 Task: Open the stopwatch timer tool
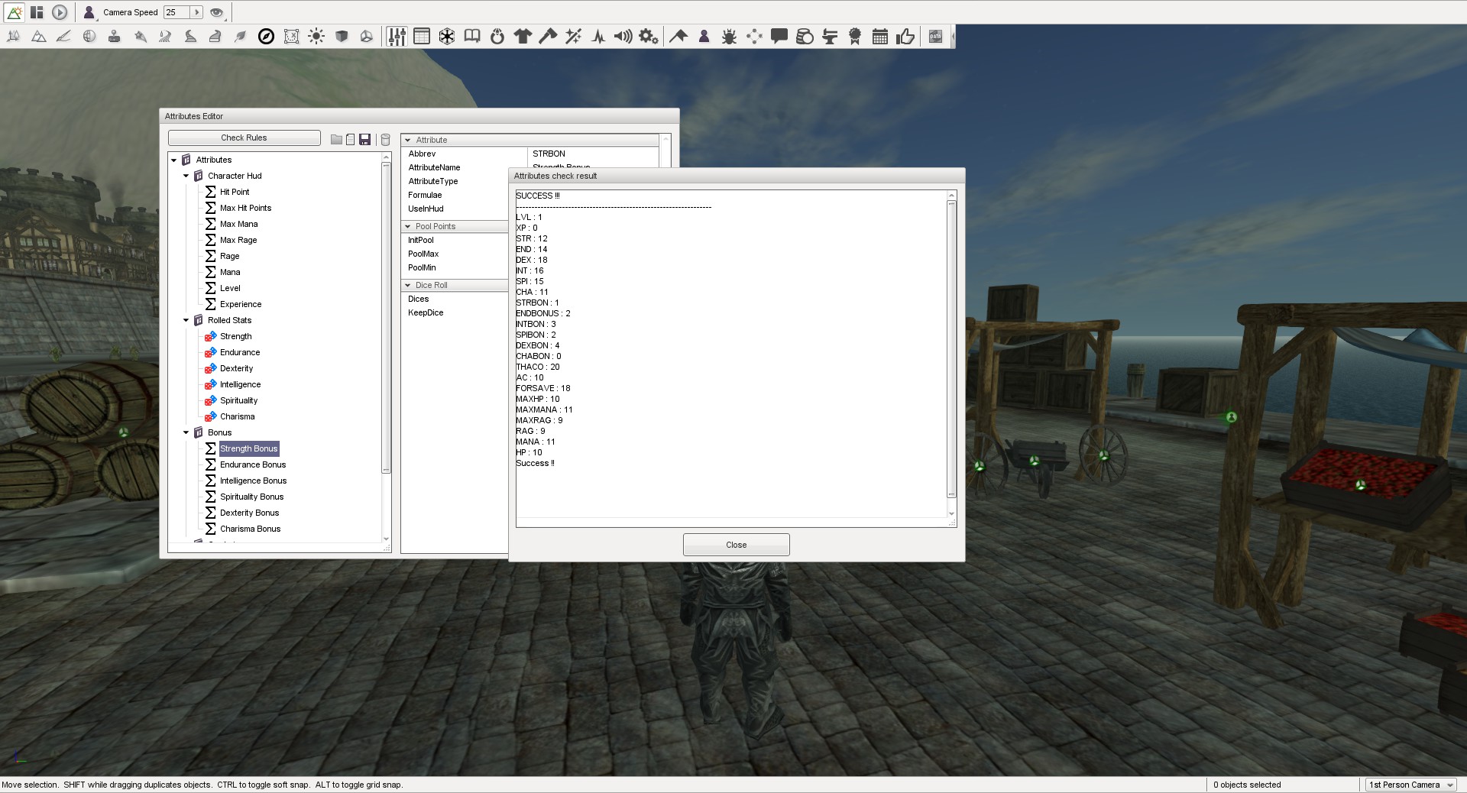pos(497,36)
